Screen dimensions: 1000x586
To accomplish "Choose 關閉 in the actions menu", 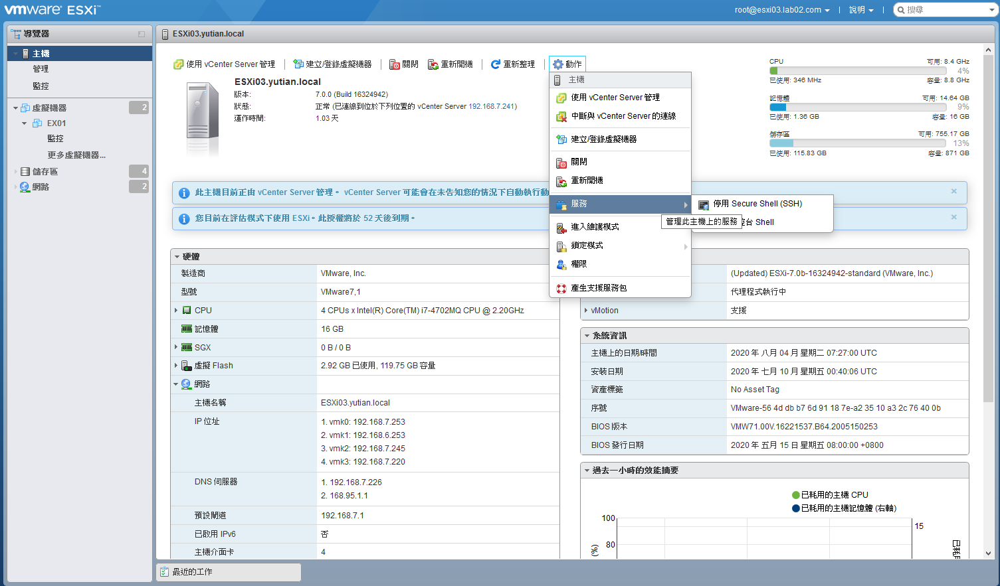I will (x=621, y=162).
